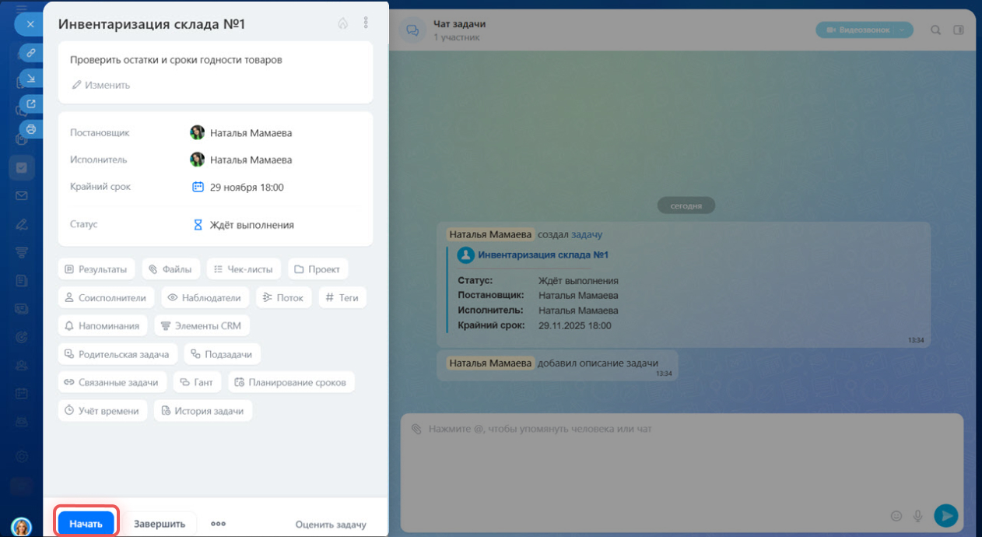Image resolution: width=982 pixels, height=537 pixels.
Task: Open Планирование сроков chip
Action: click(x=292, y=382)
